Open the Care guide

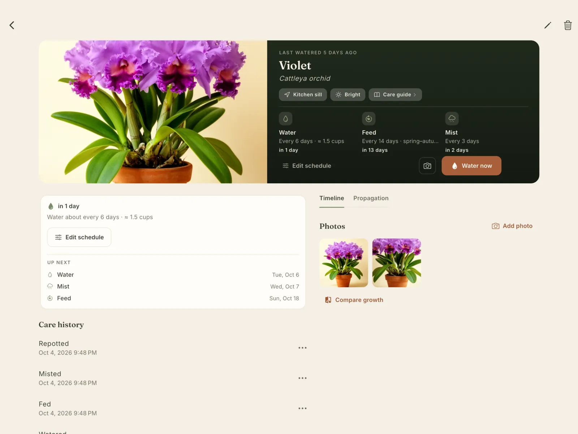[x=395, y=94]
